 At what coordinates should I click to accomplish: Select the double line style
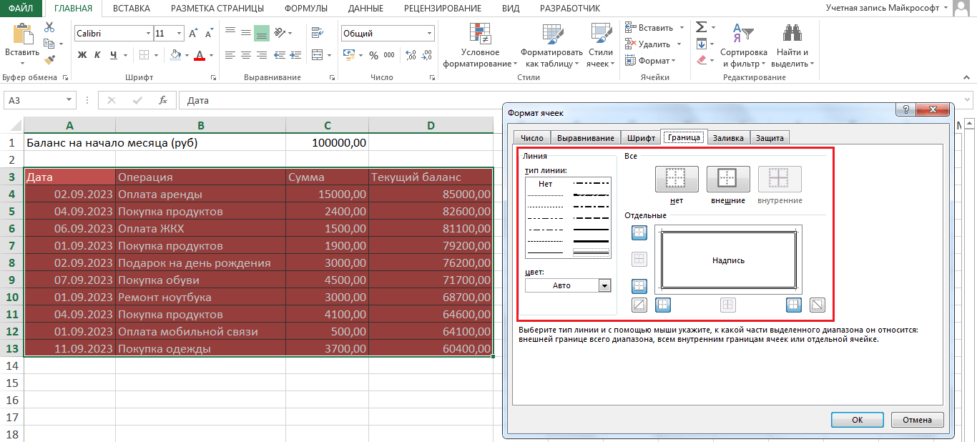tap(591, 252)
